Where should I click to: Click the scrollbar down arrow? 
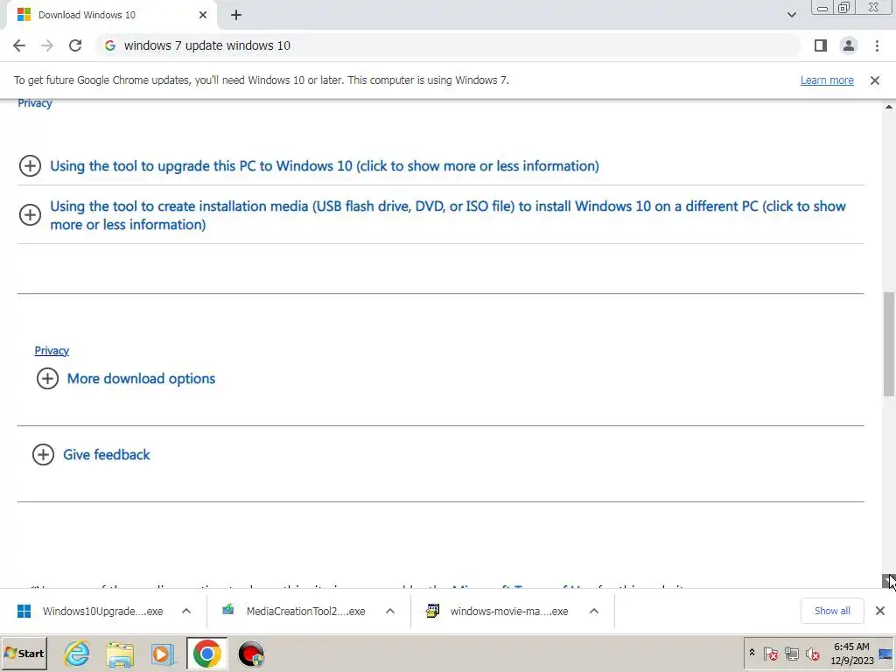[x=889, y=581]
